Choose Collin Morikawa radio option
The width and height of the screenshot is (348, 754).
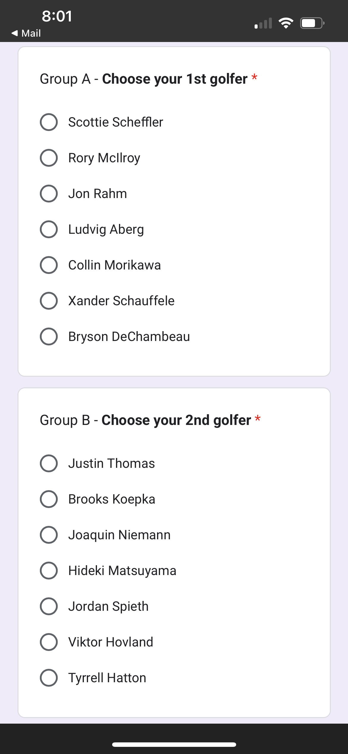(x=49, y=265)
